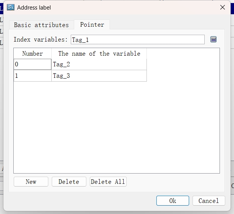Select the Number cell with value 0
234x214 pixels.
tap(32, 64)
